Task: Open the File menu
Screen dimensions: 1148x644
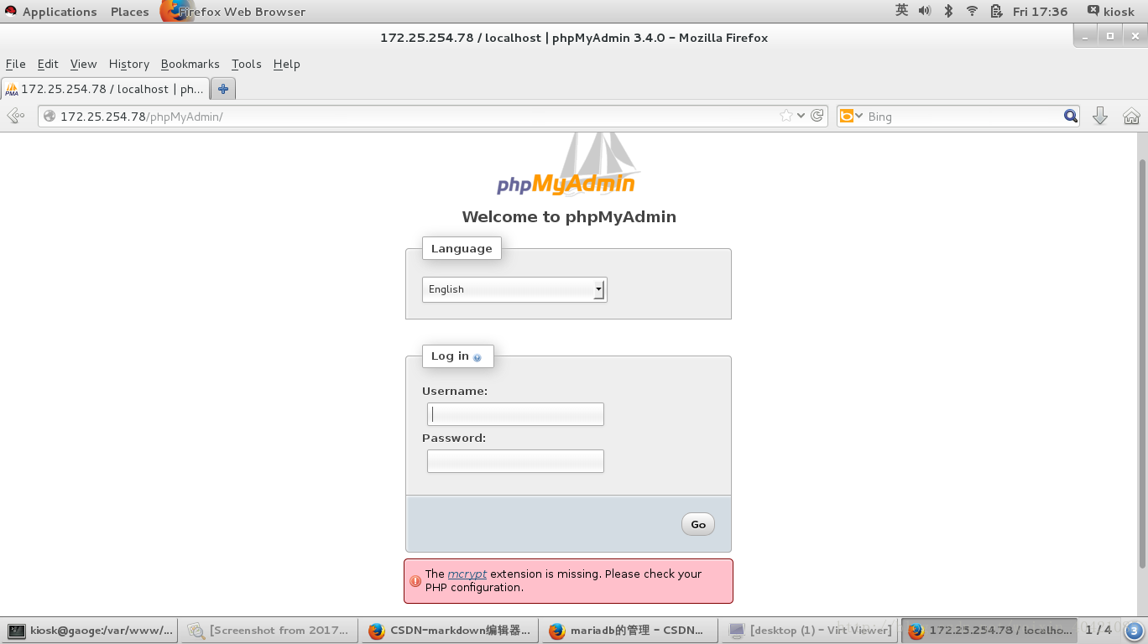Action: click(16, 64)
